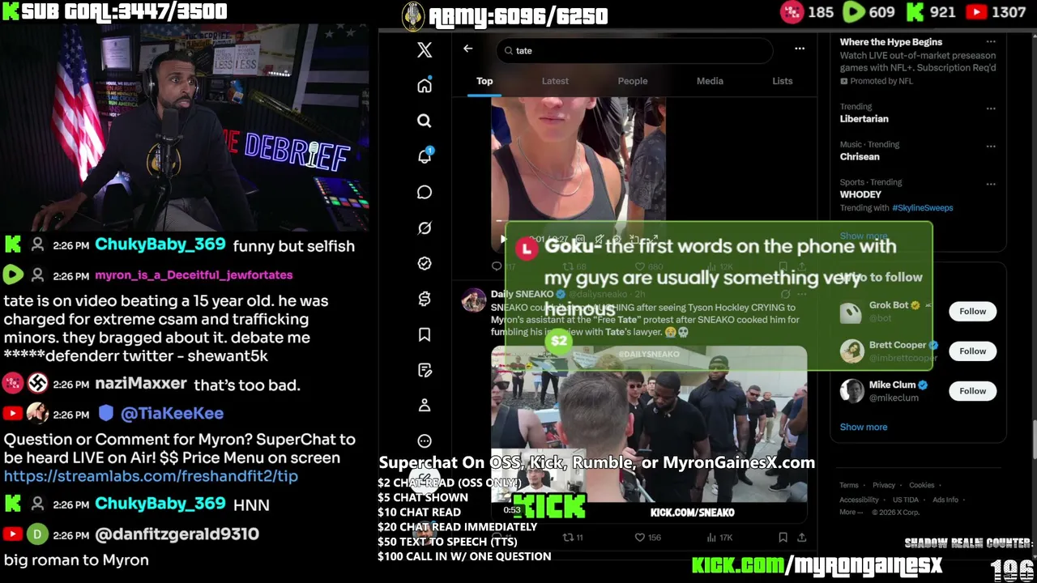
Task: Open more options for Chrisean trend
Action: tap(991, 147)
